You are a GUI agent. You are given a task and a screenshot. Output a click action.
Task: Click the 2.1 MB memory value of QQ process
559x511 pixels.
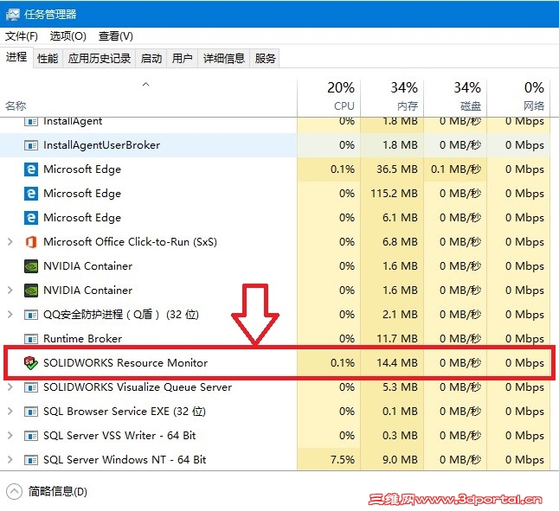click(x=400, y=315)
